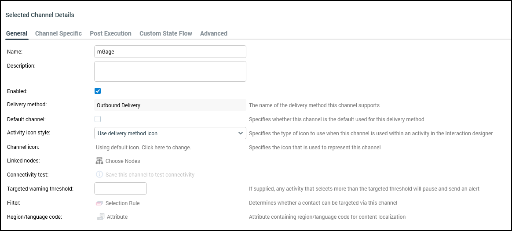Focus the Name field containing mGage
This screenshot has height=231, width=512.
pyautogui.click(x=170, y=52)
